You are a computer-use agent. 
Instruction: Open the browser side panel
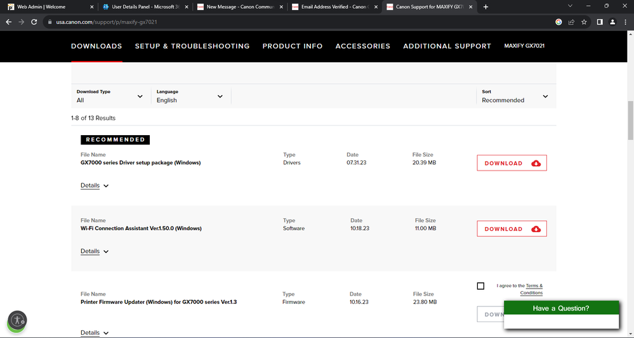pos(600,22)
